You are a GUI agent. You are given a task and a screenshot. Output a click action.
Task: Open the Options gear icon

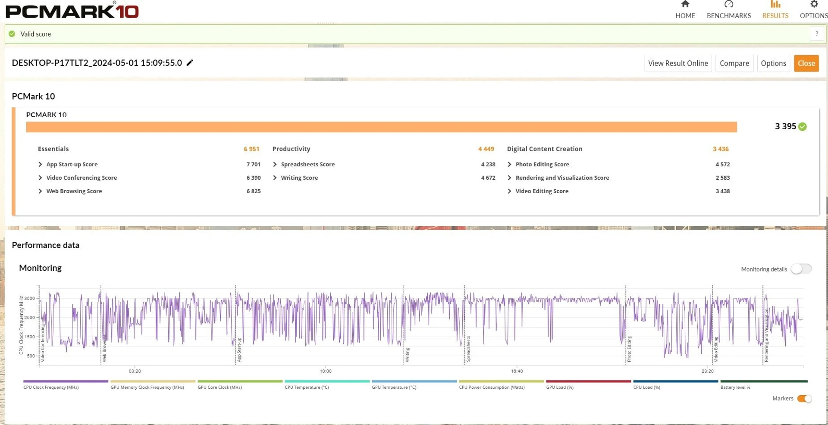tap(814, 4)
